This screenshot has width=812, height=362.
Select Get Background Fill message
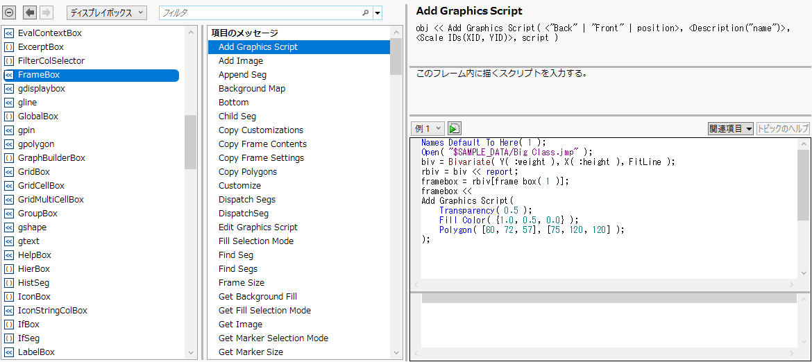257,297
